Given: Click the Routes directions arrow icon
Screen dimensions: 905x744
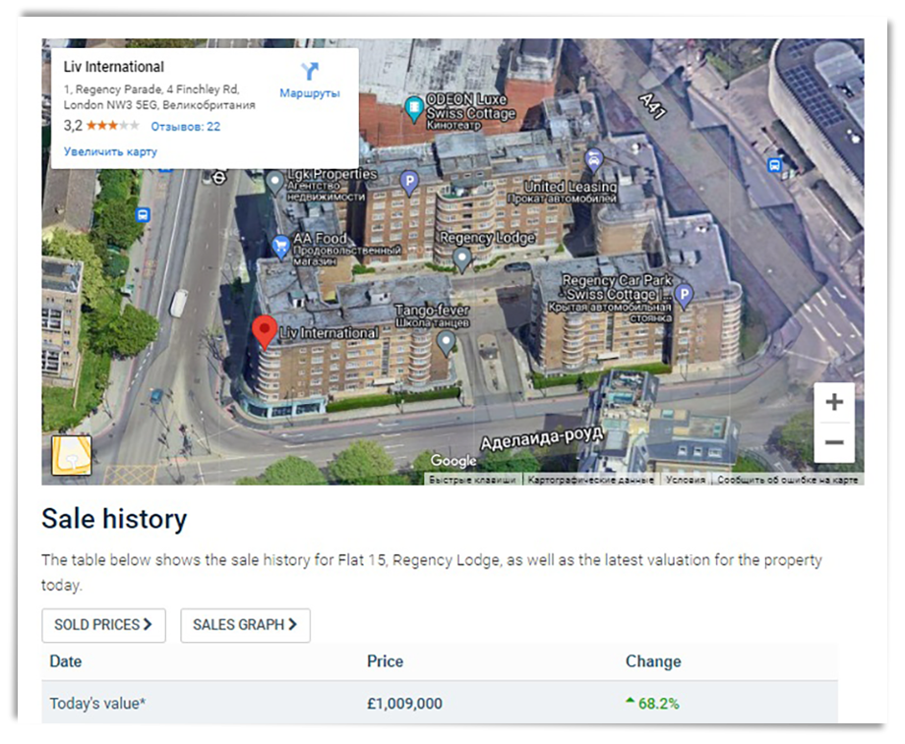Looking at the screenshot, I should pos(310,72).
